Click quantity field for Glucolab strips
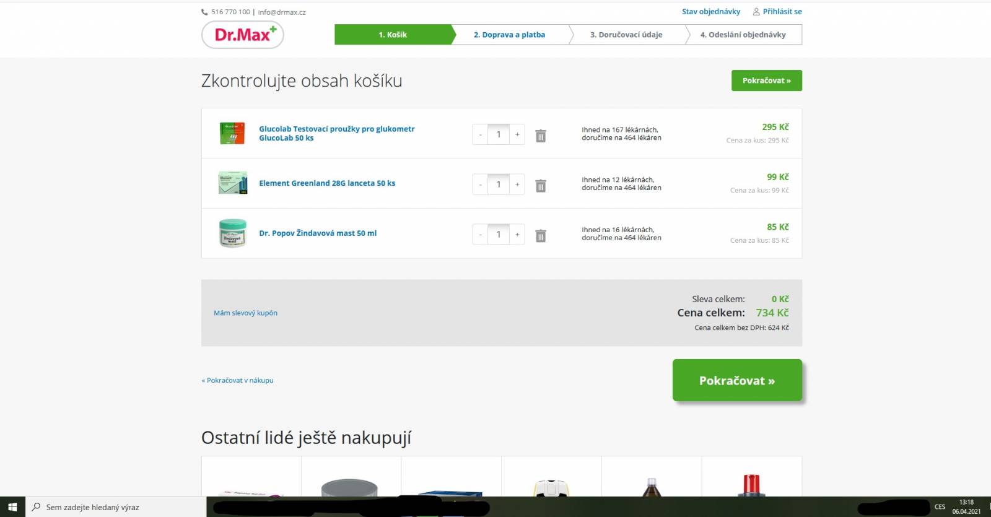Viewport: 991px width, 517px height. pyautogui.click(x=499, y=134)
